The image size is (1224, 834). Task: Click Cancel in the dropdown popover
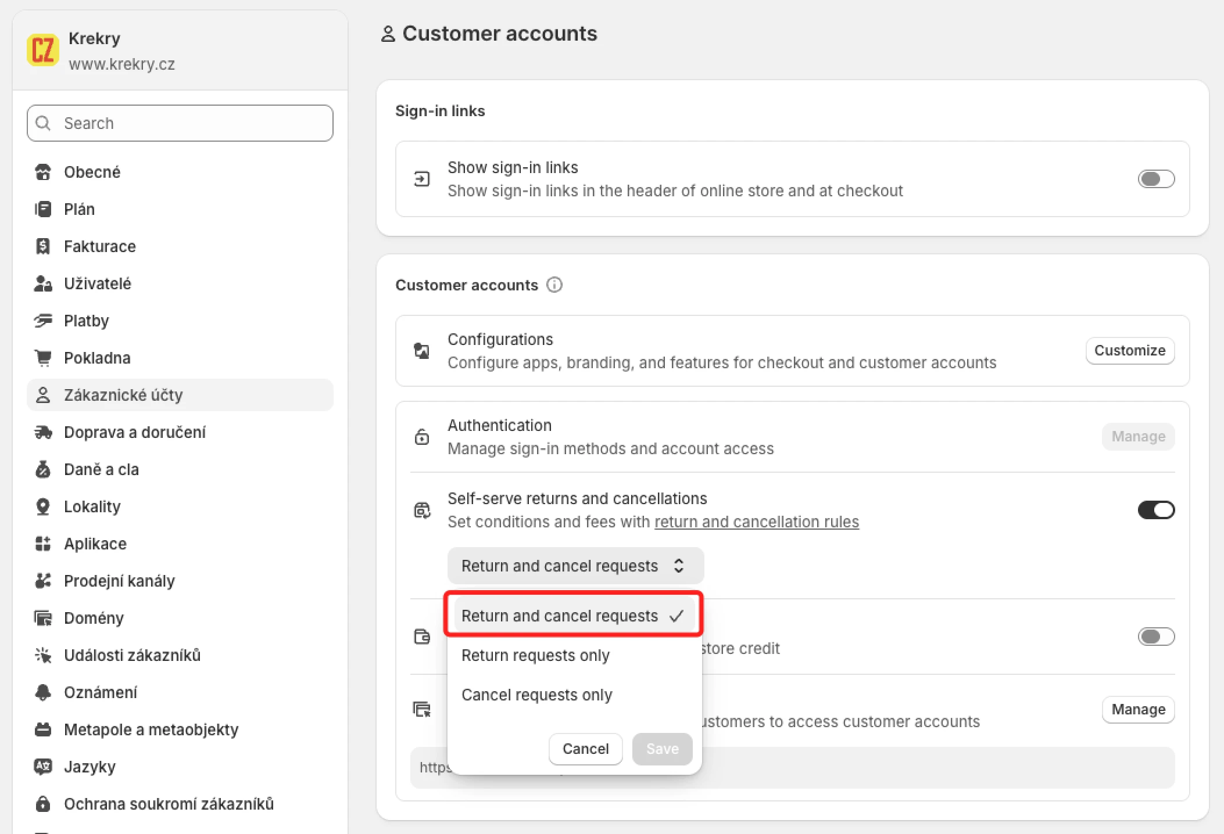pos(585,749)
